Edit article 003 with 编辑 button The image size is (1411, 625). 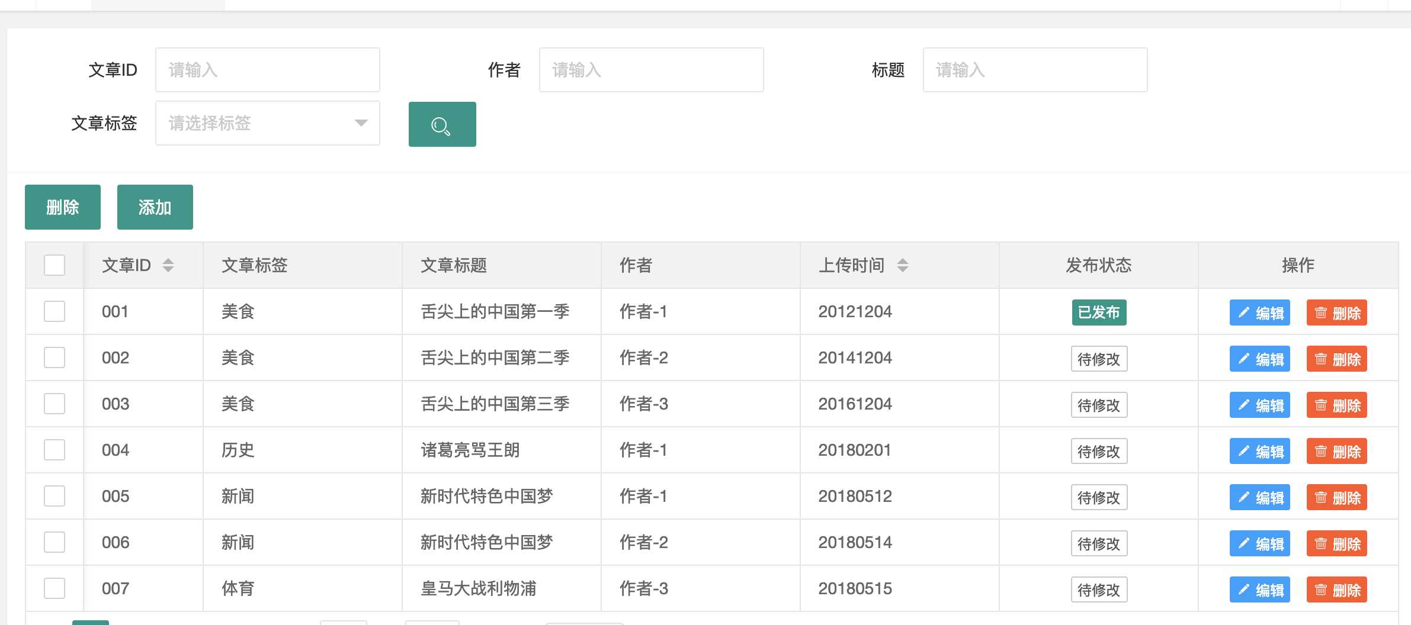(1260, 405)
